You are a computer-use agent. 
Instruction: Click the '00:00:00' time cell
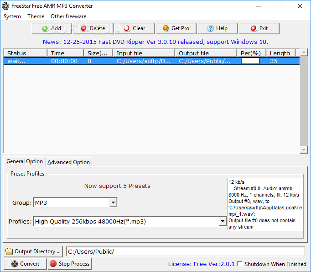point(65,61)
